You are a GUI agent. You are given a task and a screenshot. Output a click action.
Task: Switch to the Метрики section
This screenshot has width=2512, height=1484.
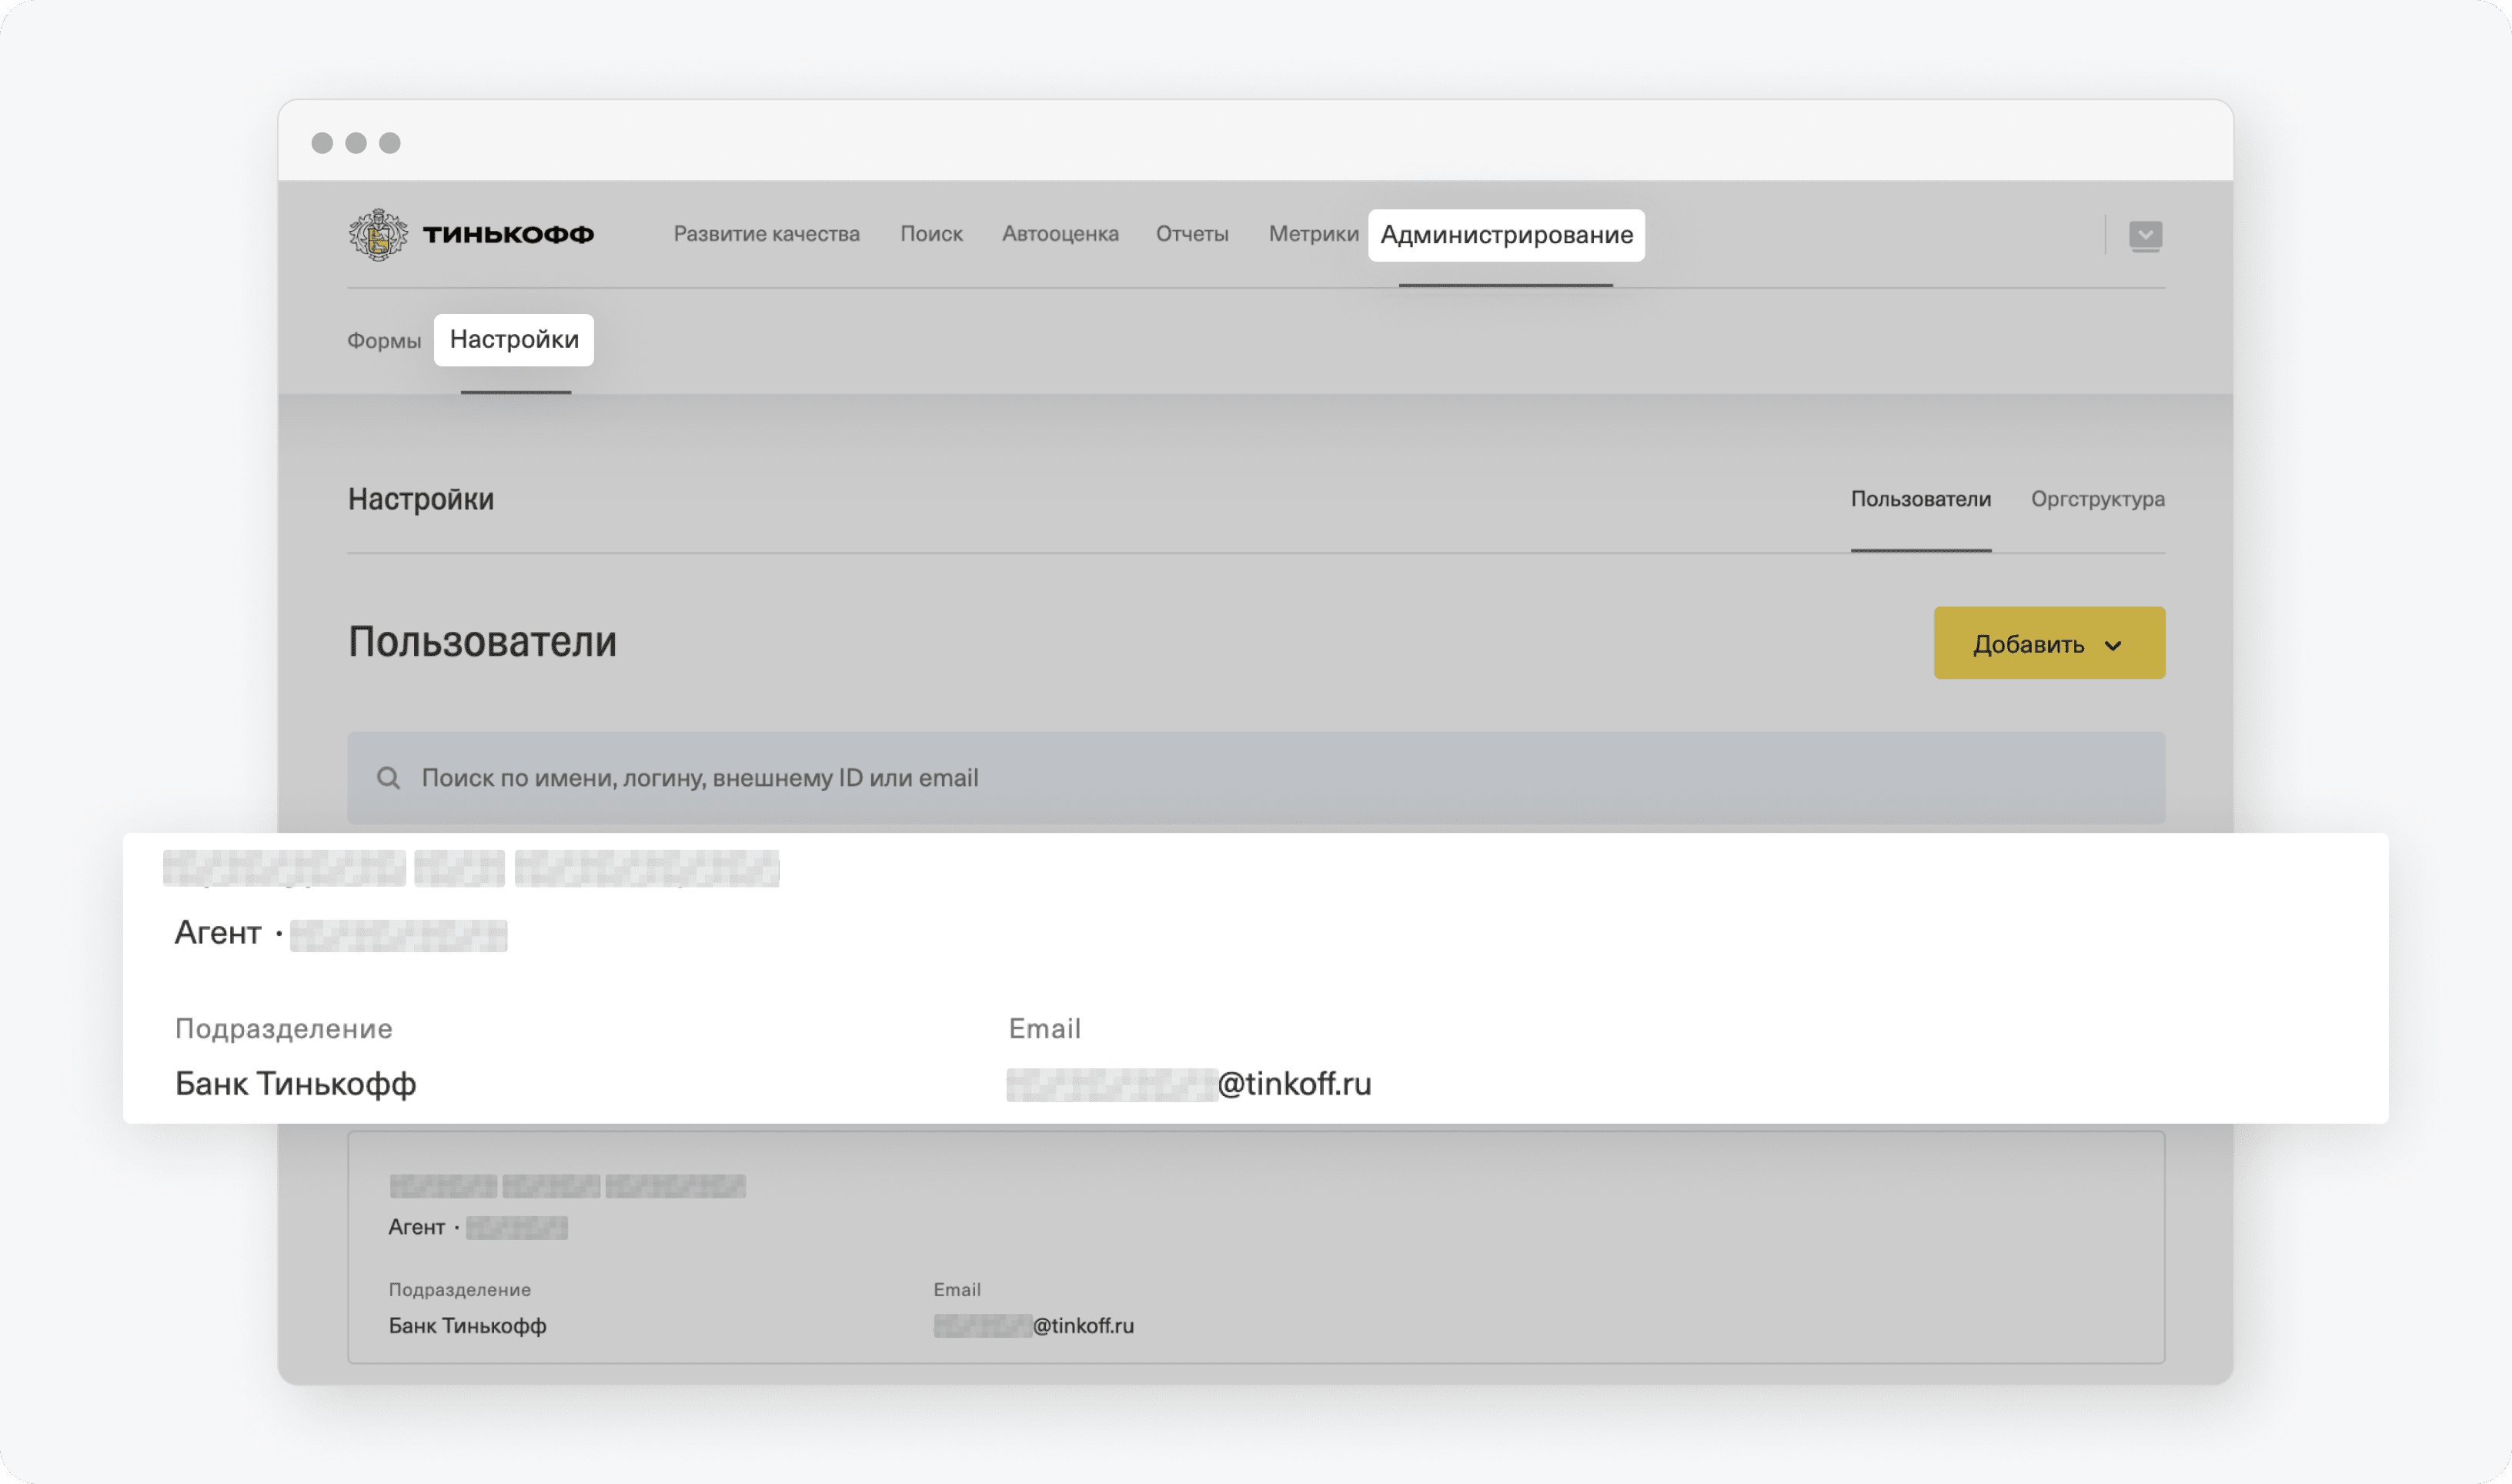(x=1314, y=234)
